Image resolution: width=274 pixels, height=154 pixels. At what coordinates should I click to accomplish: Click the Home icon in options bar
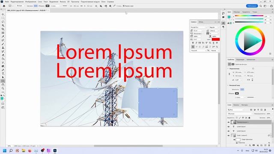click(4, 6)
